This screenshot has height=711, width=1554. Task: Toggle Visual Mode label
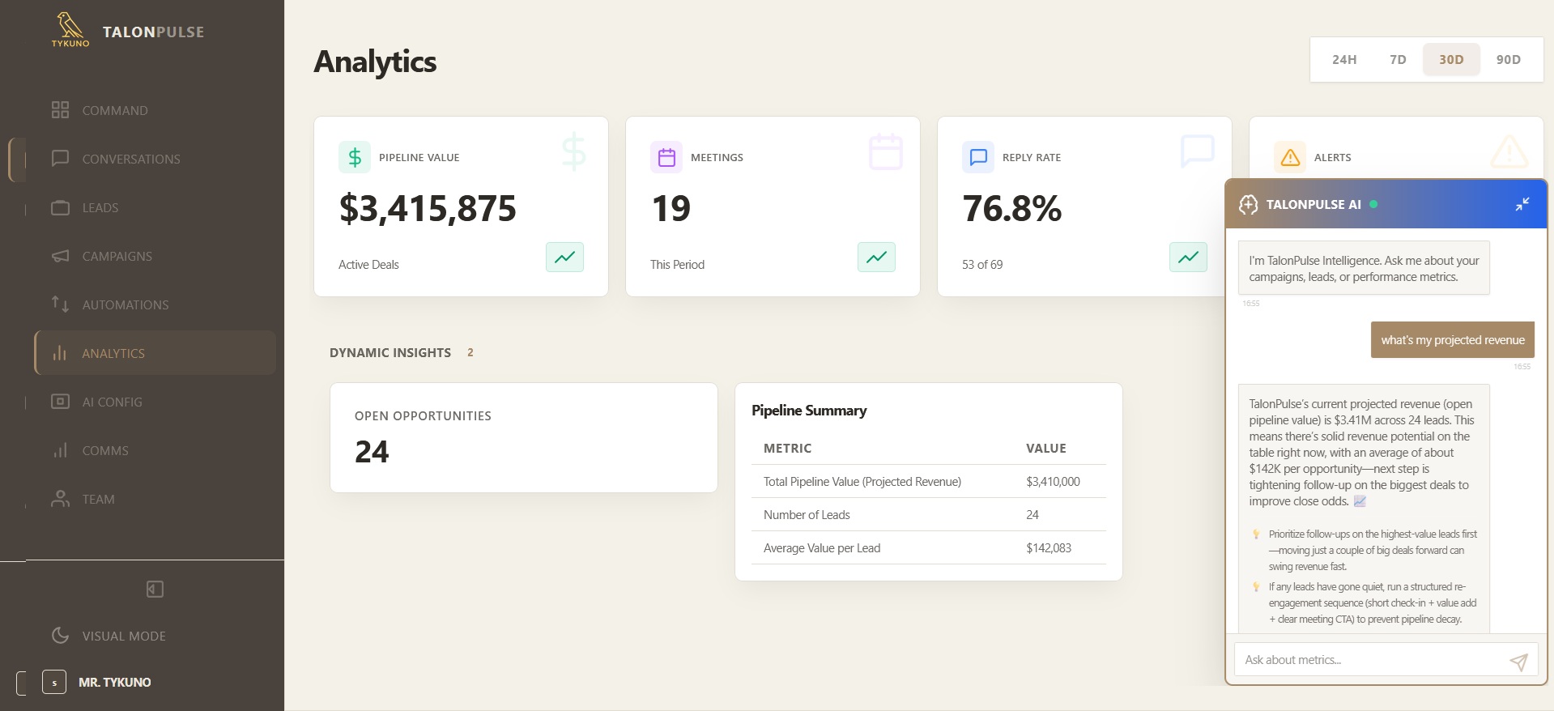[124, 636]
